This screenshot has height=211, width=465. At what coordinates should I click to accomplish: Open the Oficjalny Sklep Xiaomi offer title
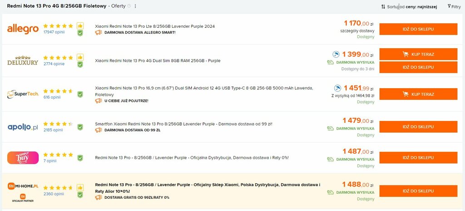(208, 188)
